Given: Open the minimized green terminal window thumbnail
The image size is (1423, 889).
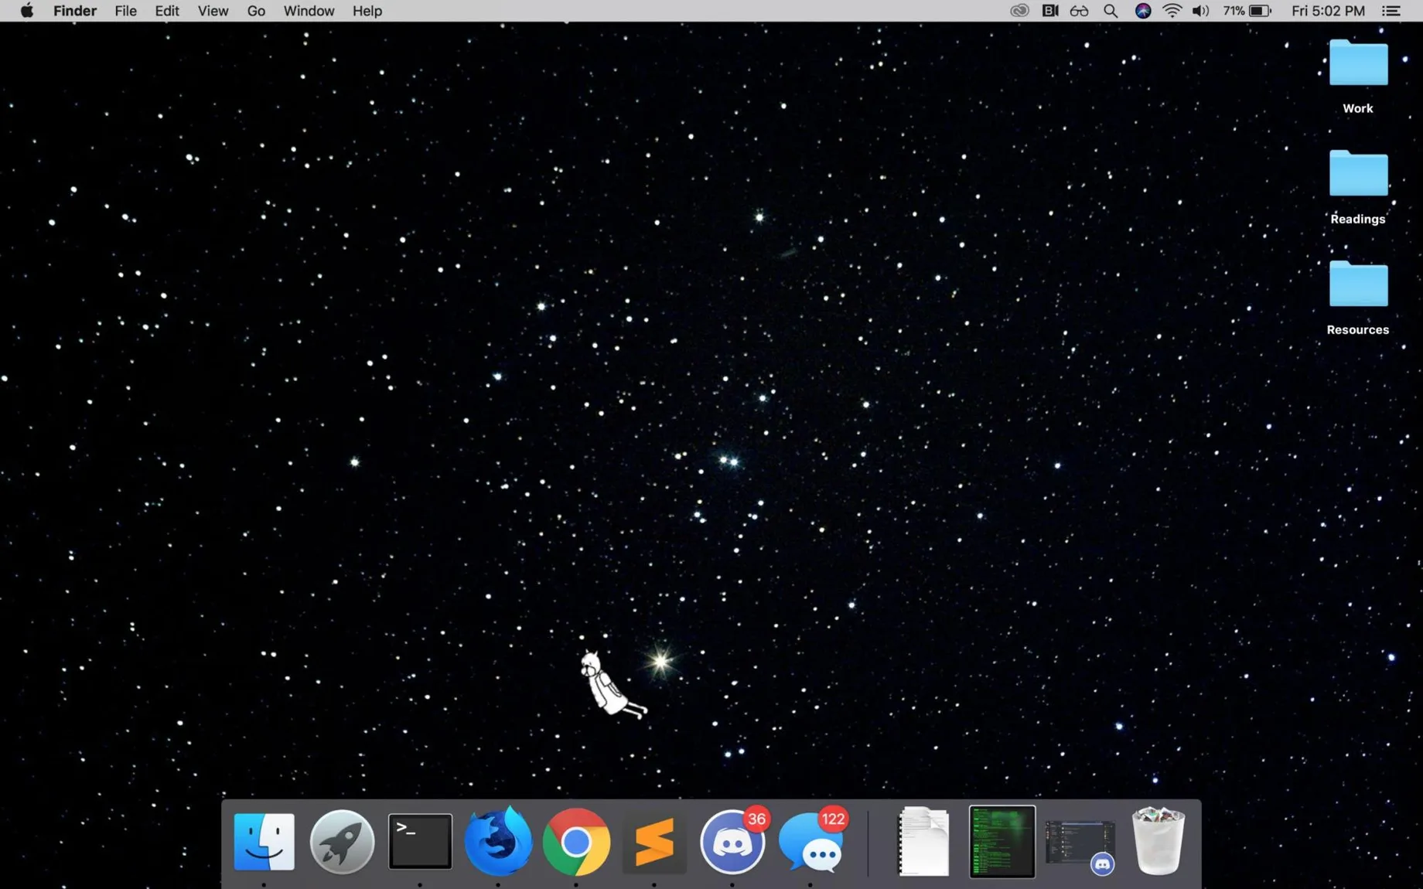Looking at the screenshot, I should pyautogui.click(x=1002, y=841).
